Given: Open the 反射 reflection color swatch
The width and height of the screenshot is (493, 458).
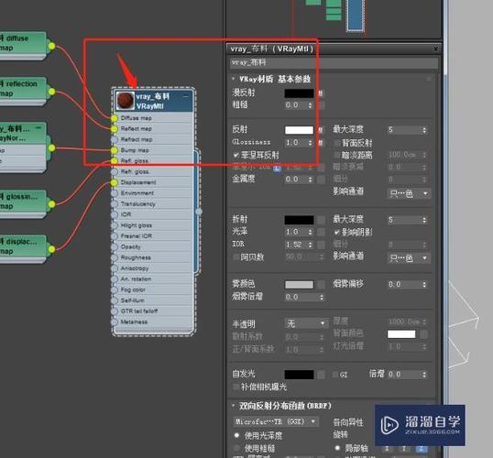Looking at the screenshot, I should [299, 130].
